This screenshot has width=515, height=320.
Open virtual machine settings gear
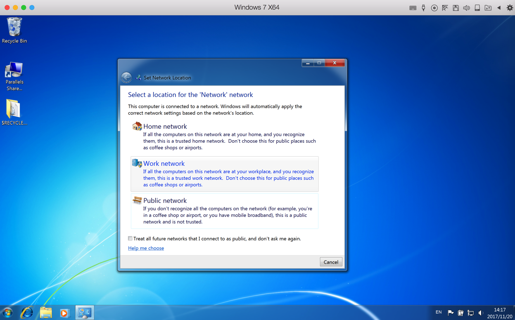(510, 8)
